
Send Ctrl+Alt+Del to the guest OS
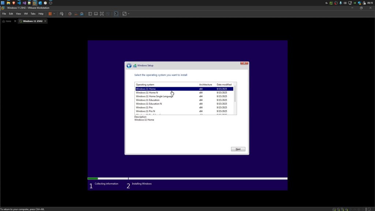61,14
